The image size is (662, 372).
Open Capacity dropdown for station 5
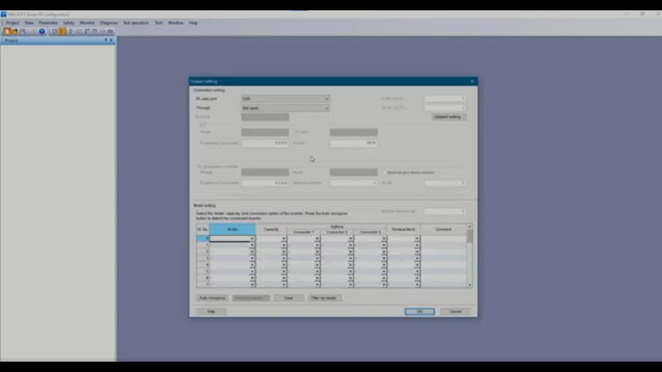pos(283,271)
